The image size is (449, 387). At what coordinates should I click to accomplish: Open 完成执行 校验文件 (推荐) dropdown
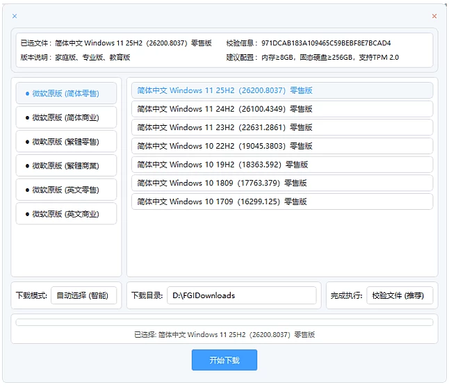coord(400,295)
